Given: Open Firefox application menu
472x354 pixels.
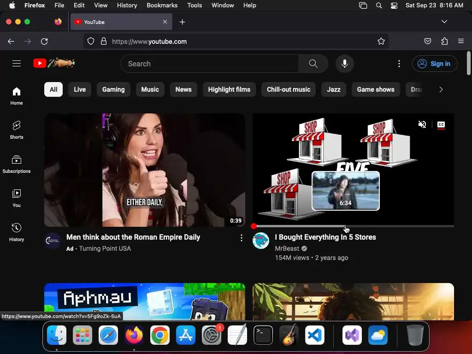Looking at the screenshot, I should [x=461, y=41].
